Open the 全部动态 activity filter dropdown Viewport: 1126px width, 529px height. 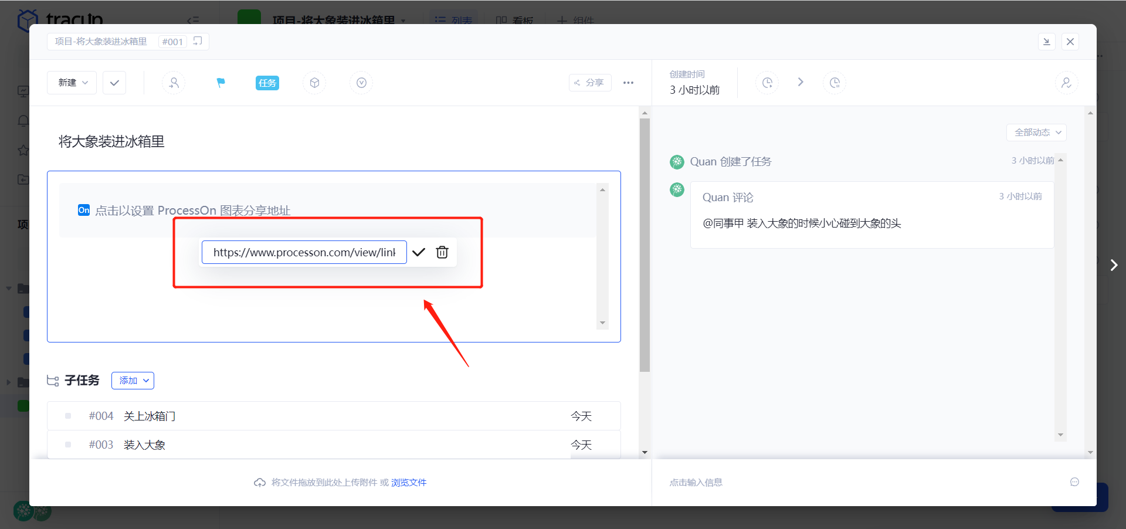[1036, 133]
